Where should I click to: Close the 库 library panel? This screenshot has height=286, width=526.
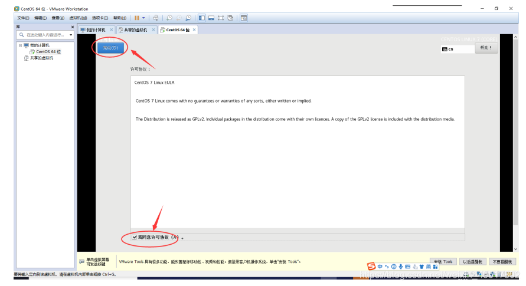pos(73,27)
